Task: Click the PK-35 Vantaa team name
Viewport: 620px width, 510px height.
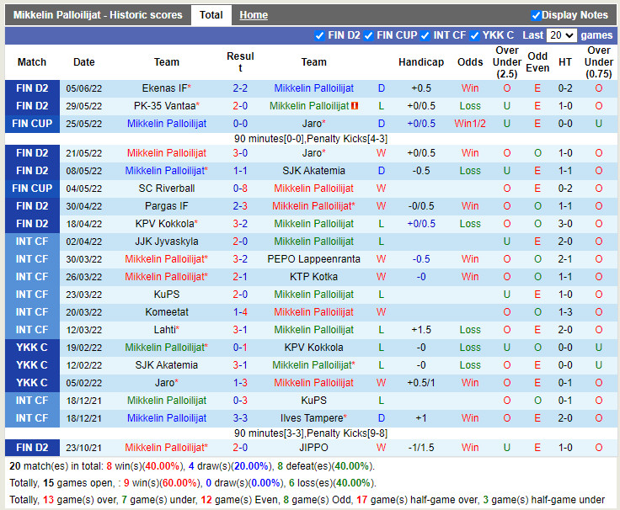Action: point(164,106)
